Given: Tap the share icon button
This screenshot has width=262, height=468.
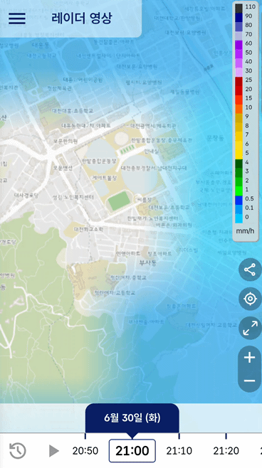Looking at the screenshot, I should [x=250, y=270].
